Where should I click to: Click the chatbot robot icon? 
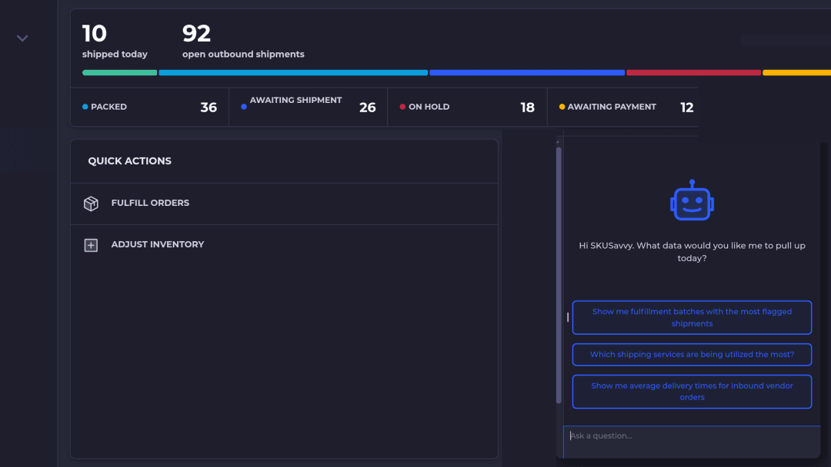coord(692,200)
